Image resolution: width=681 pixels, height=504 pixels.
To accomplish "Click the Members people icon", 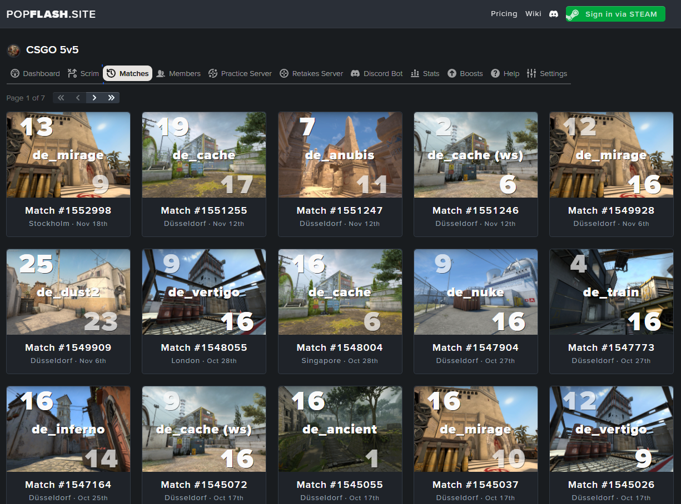I will 161,73.
